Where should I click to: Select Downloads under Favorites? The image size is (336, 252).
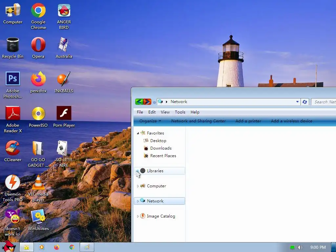(161, 148)
